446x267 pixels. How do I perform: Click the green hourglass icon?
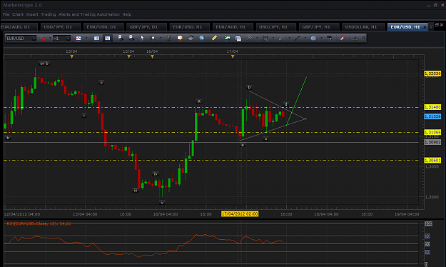point(169,38)
